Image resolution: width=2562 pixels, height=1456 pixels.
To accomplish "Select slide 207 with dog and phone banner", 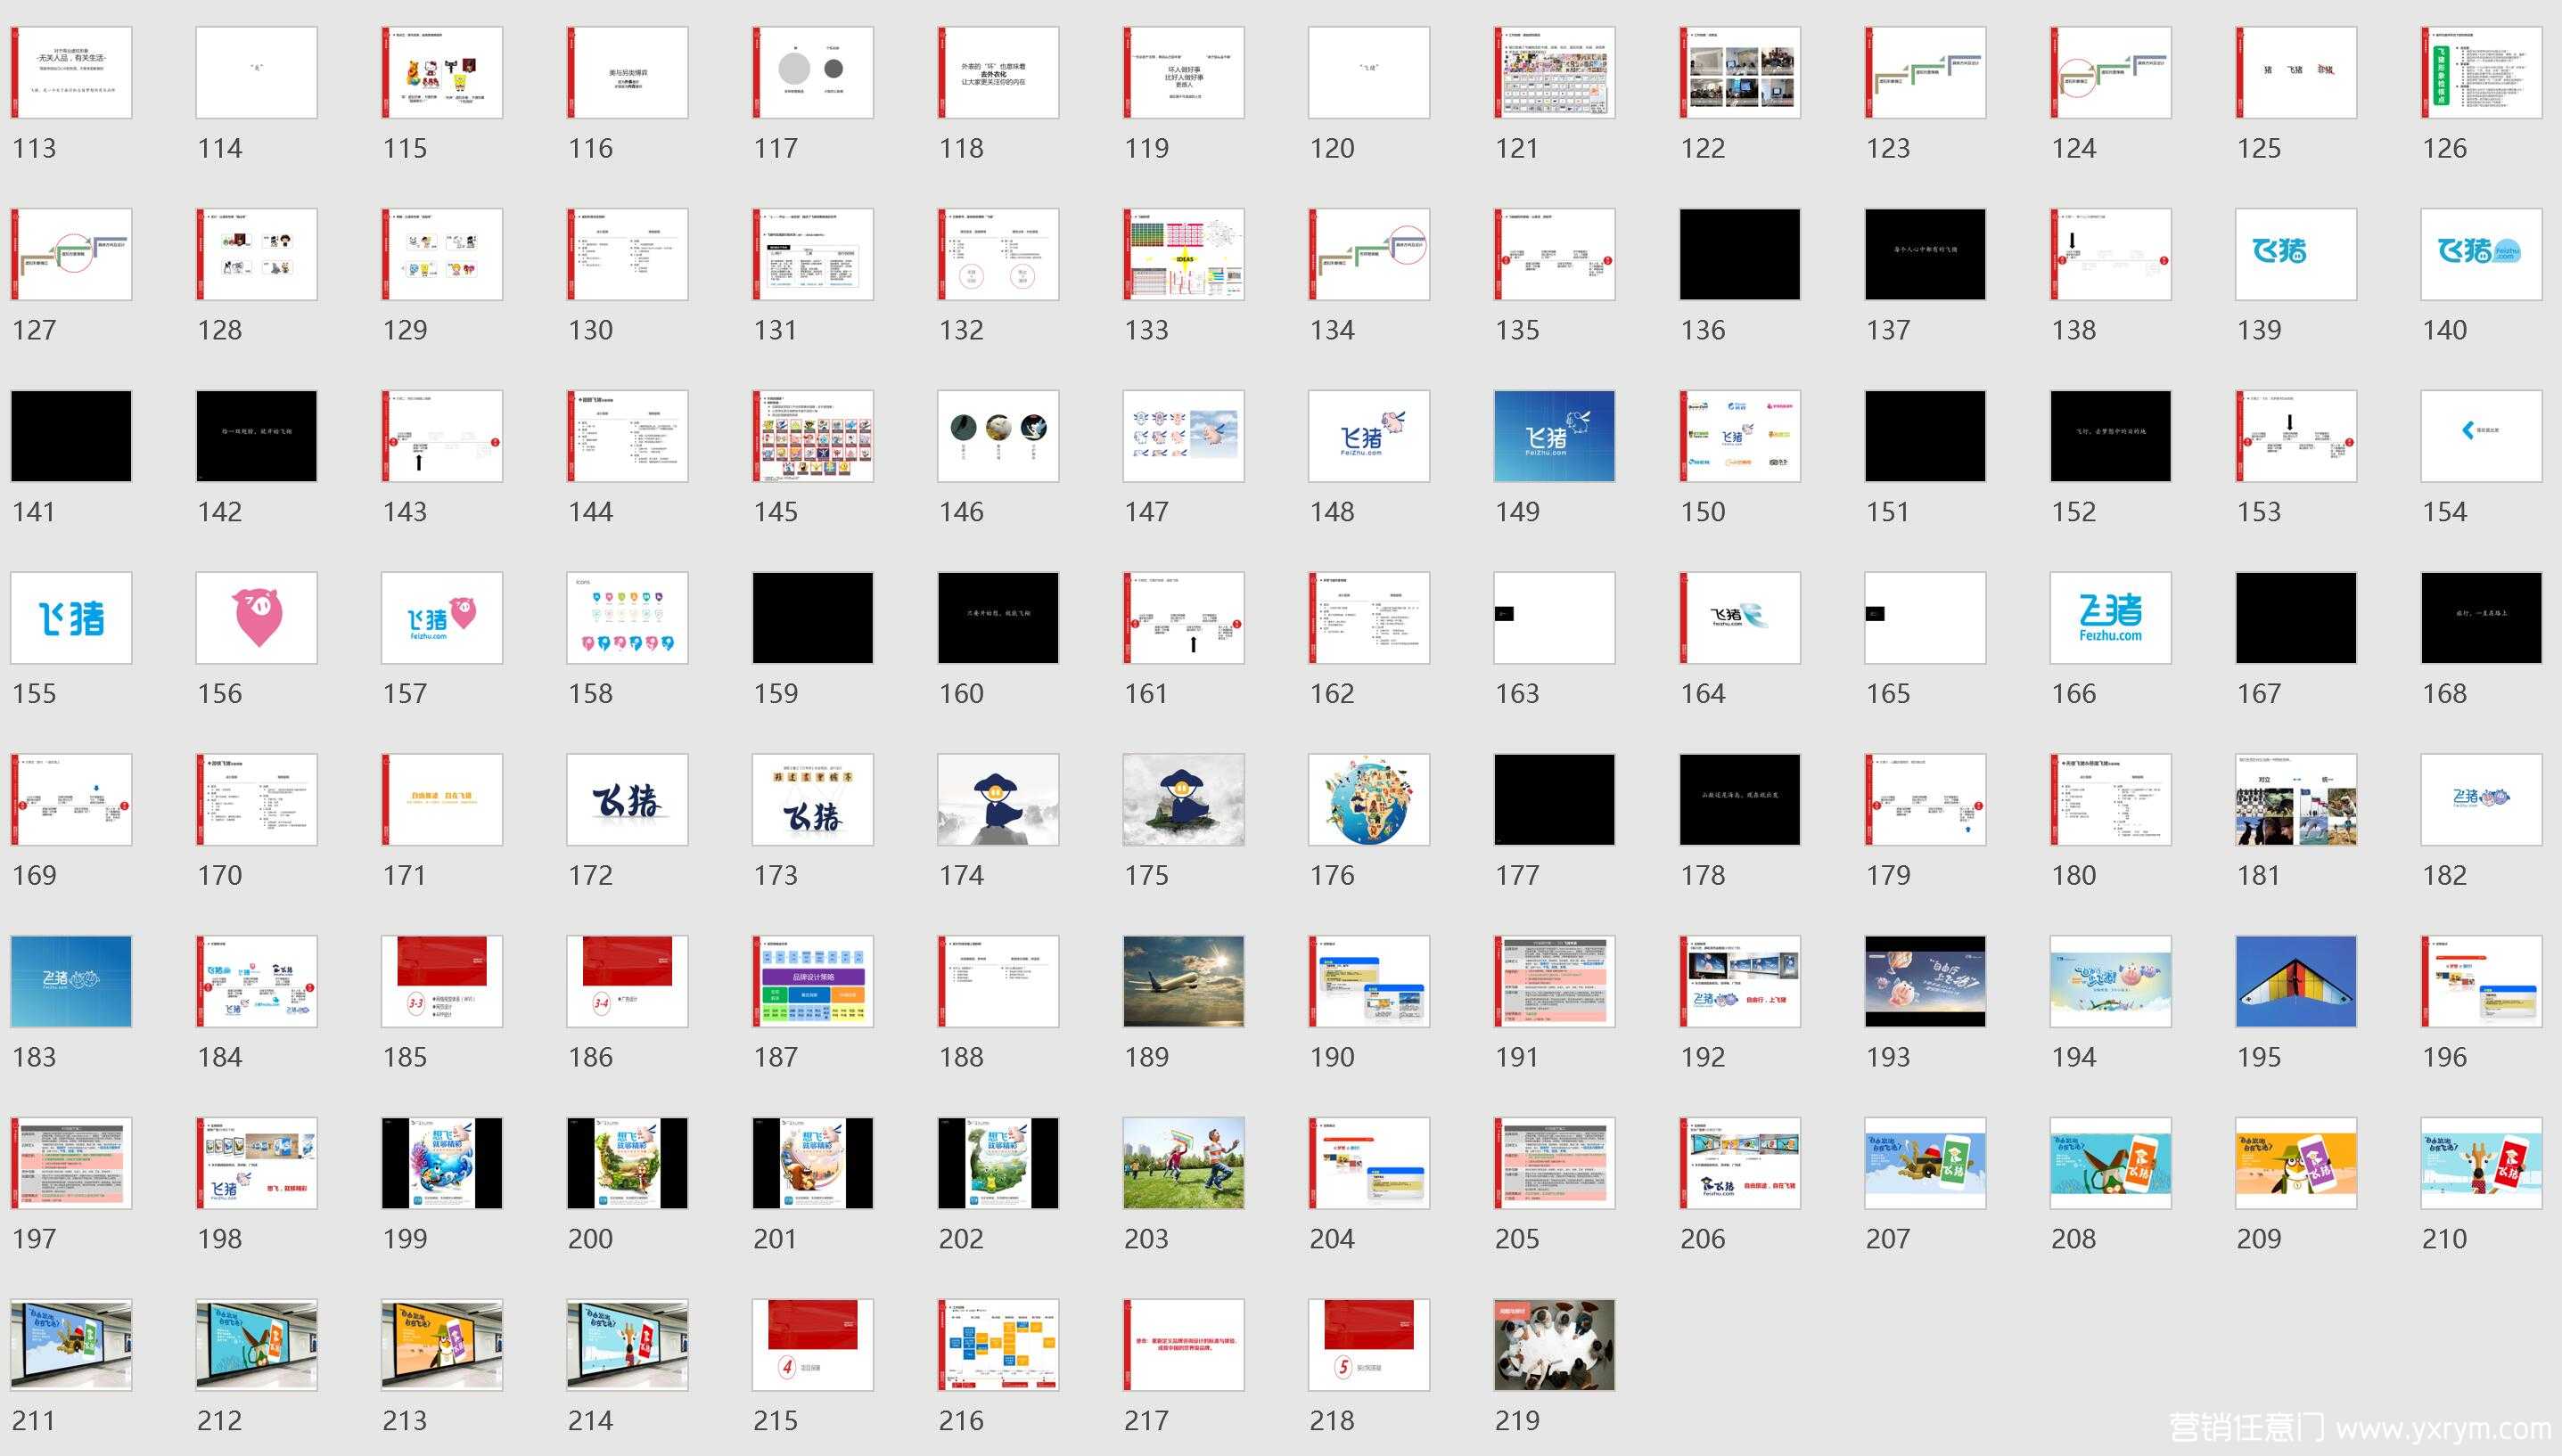I will [1925, 1163].
